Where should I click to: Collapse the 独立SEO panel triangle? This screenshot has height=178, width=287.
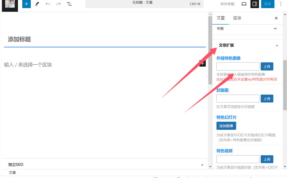tap(202, 165)
